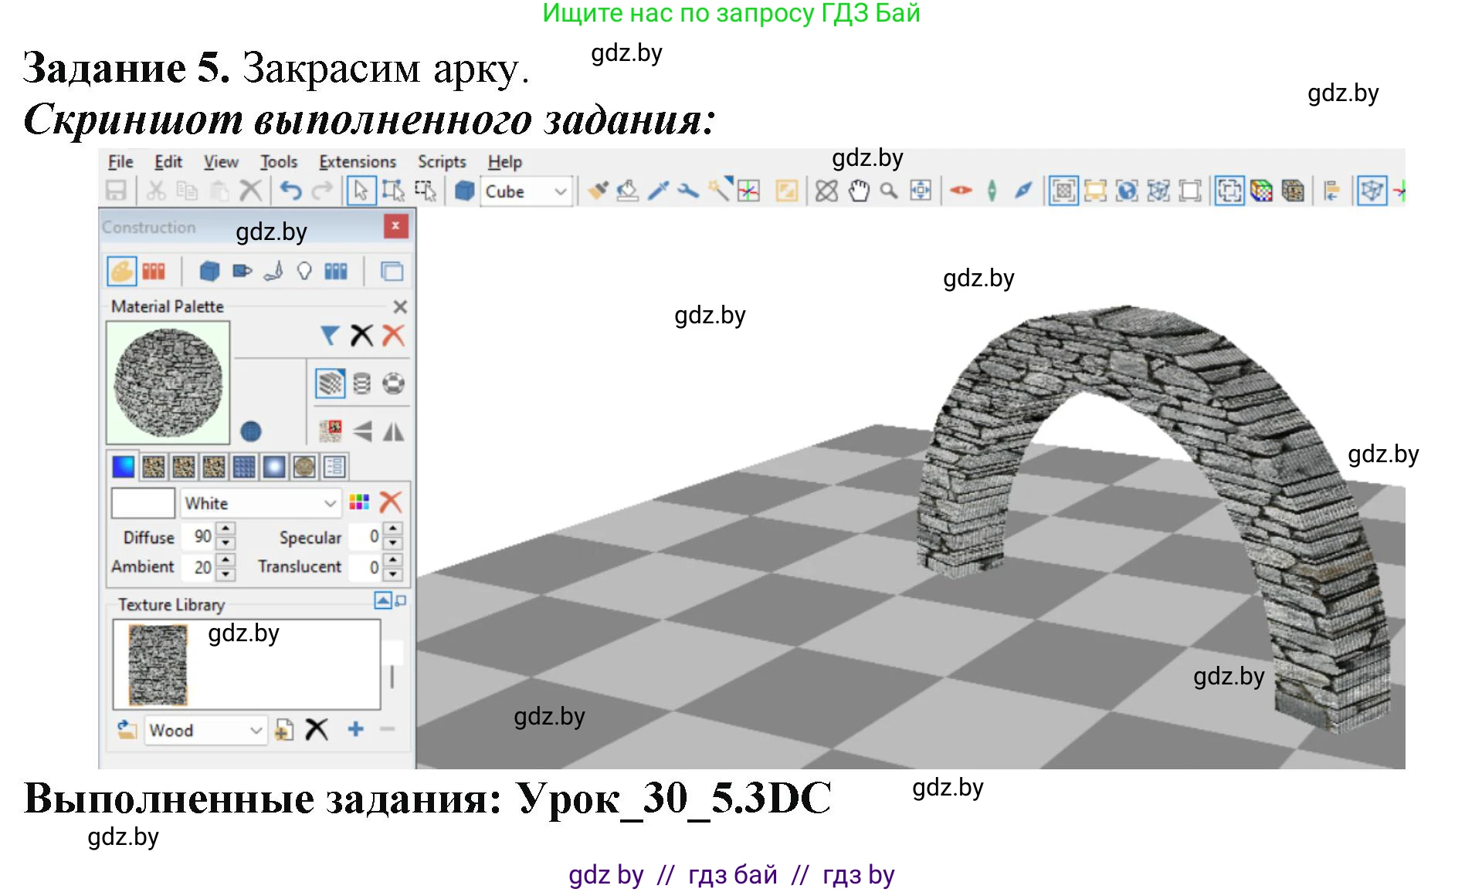
Task: Select the wrench tool icon
Action: (687, 191)
